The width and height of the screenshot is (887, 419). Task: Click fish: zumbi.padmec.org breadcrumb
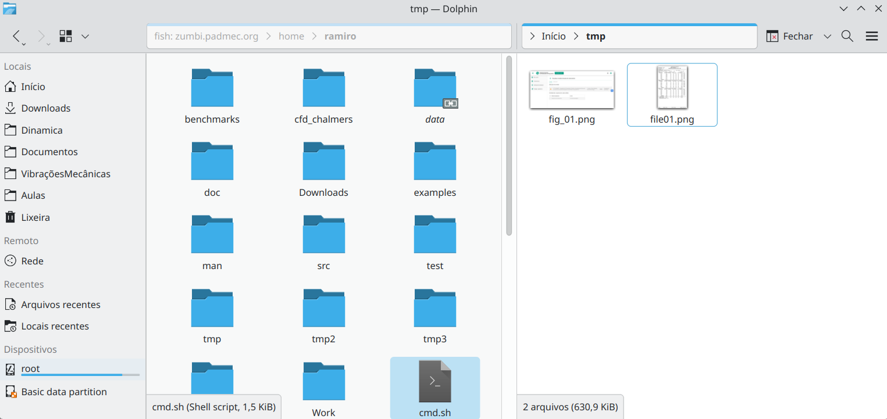(206, 36)
